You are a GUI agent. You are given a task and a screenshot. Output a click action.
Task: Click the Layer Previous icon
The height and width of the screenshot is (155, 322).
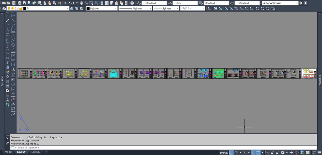pos(76,8)
